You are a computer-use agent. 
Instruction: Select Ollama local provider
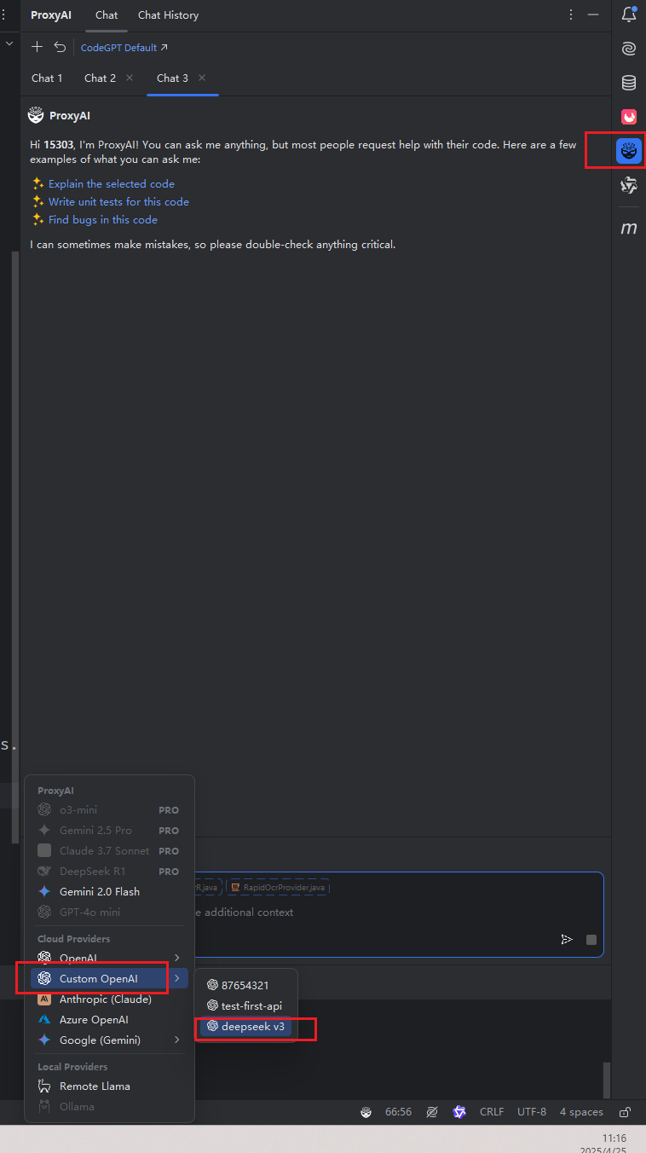109,1107
